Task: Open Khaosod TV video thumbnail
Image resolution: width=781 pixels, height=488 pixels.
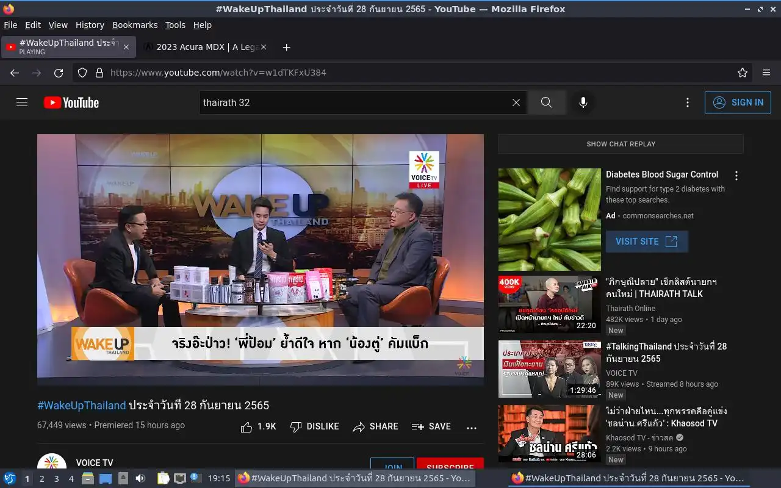Action: 550,434
